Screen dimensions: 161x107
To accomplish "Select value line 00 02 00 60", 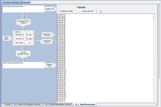I will click(x=61, y=17).
